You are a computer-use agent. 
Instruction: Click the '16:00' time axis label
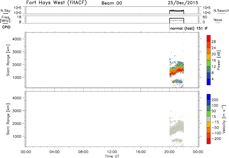(141, 152)
